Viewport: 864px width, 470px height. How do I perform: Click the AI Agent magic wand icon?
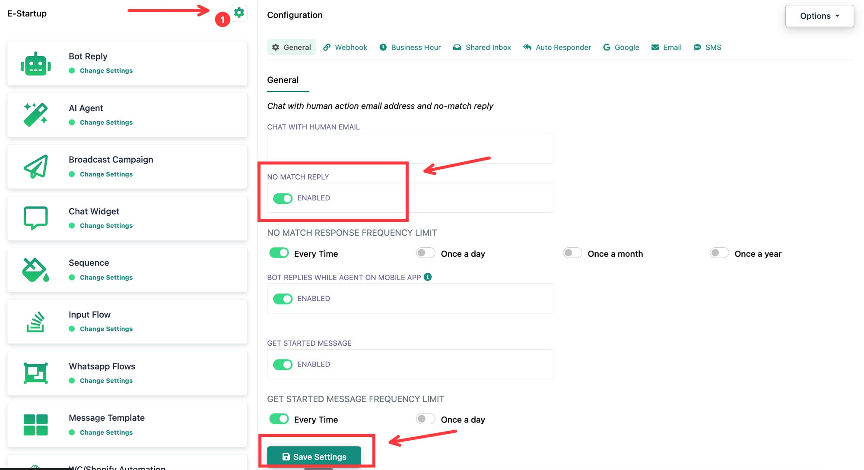coord(35,115)
